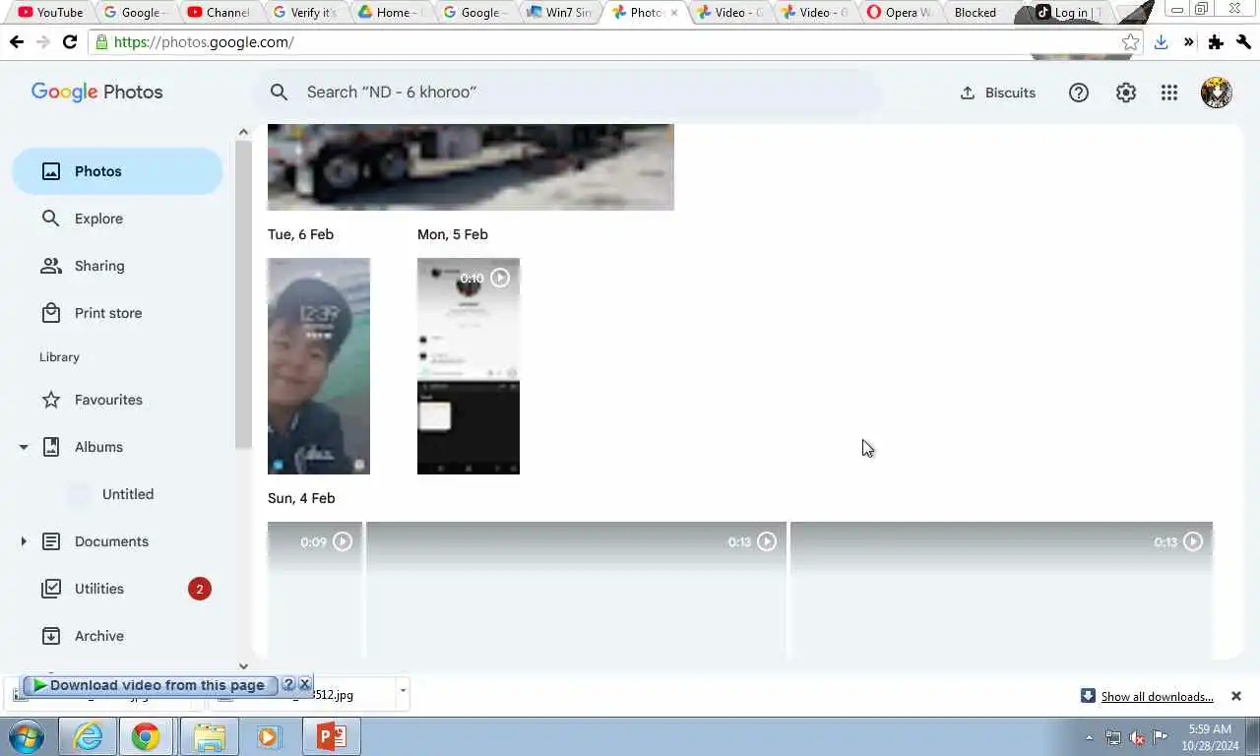Select Photos in the sidebar
Viewport: 1260px width, 756px height.
tap(117, 171)
